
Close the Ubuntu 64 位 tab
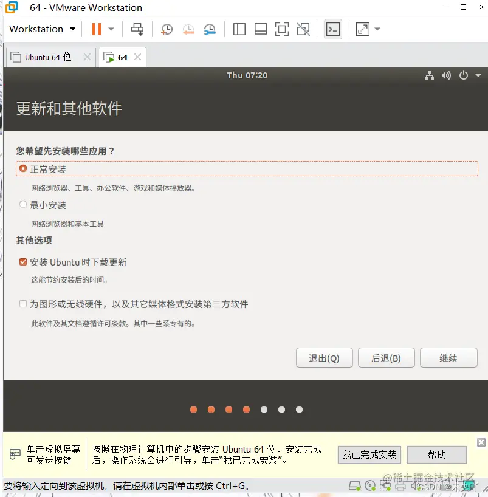[87, 57]
